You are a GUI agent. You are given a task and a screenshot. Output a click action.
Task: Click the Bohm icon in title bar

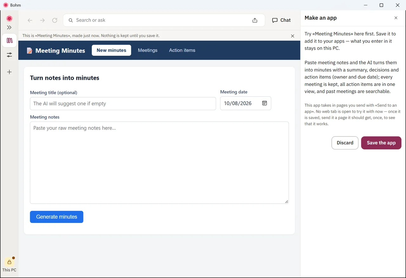coord(5,5)
